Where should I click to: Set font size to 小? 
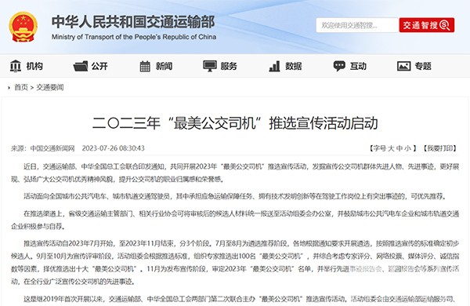tap(407, 148)
